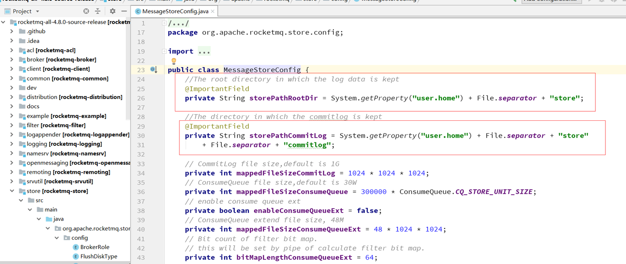Collapse the store module node
This screenshot has width=626, height=264.
[x=12, y=191]
